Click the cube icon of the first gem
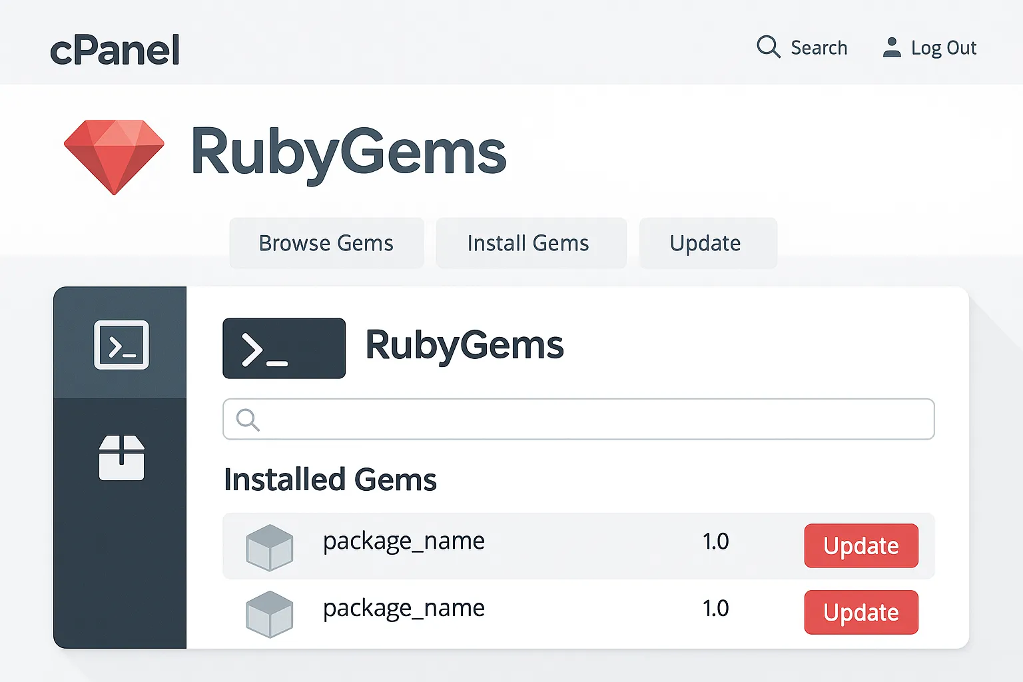 coord(269,547)
